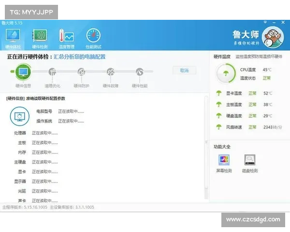
Task: Click the 汇总分析您的电脑配置 status text
Action: coord(80,57)
